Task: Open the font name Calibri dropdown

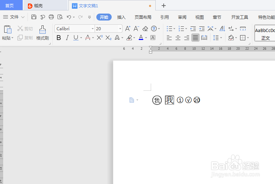Action: click(x=92, y=29)
